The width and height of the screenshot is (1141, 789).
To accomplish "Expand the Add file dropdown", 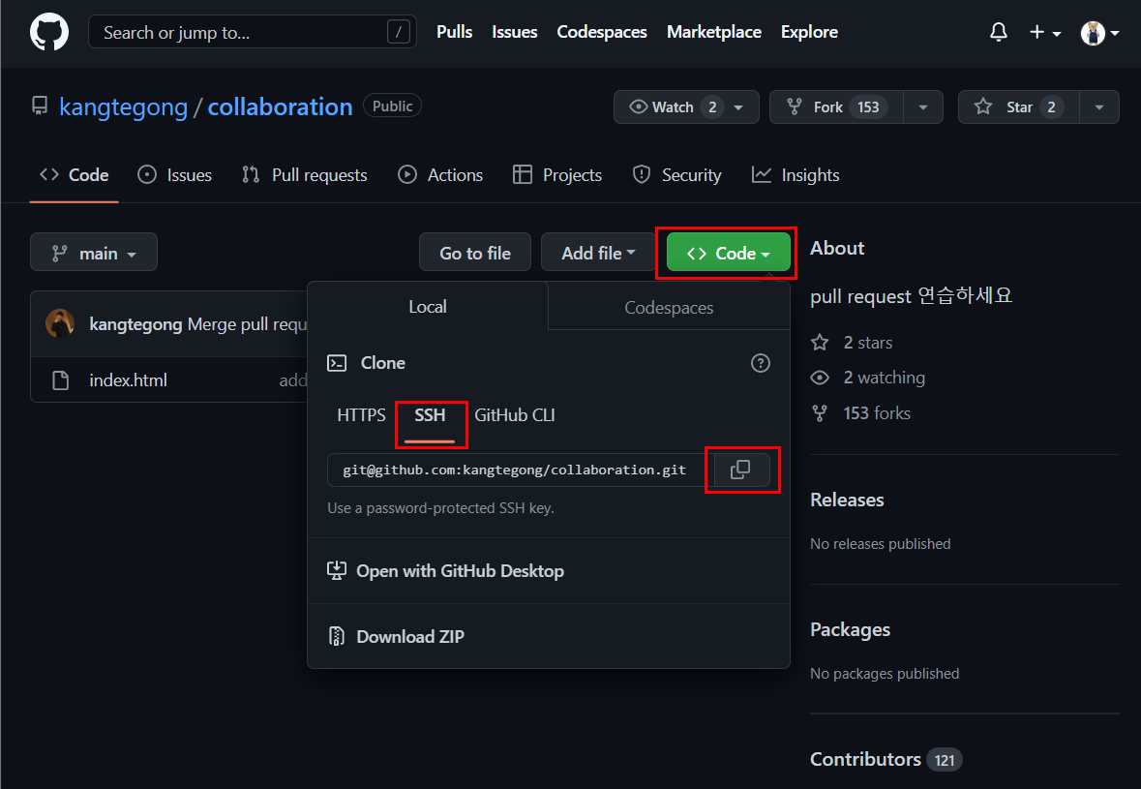I will (x=598, y=253).
